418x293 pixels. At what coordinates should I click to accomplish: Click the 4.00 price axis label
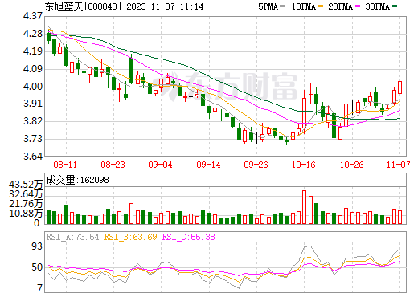coord(33,87)
